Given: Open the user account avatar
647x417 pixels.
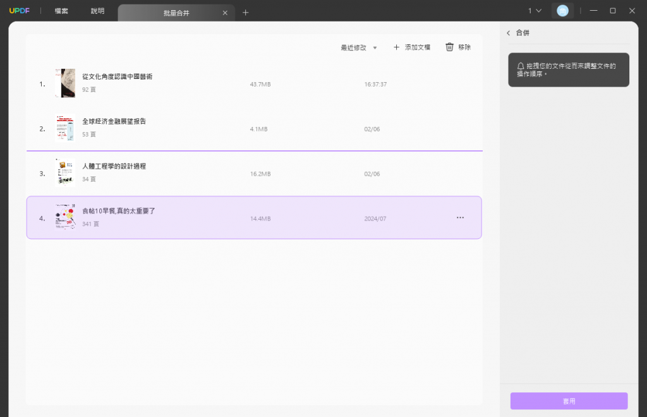Looking at the screenshot, I should point(562,11).
